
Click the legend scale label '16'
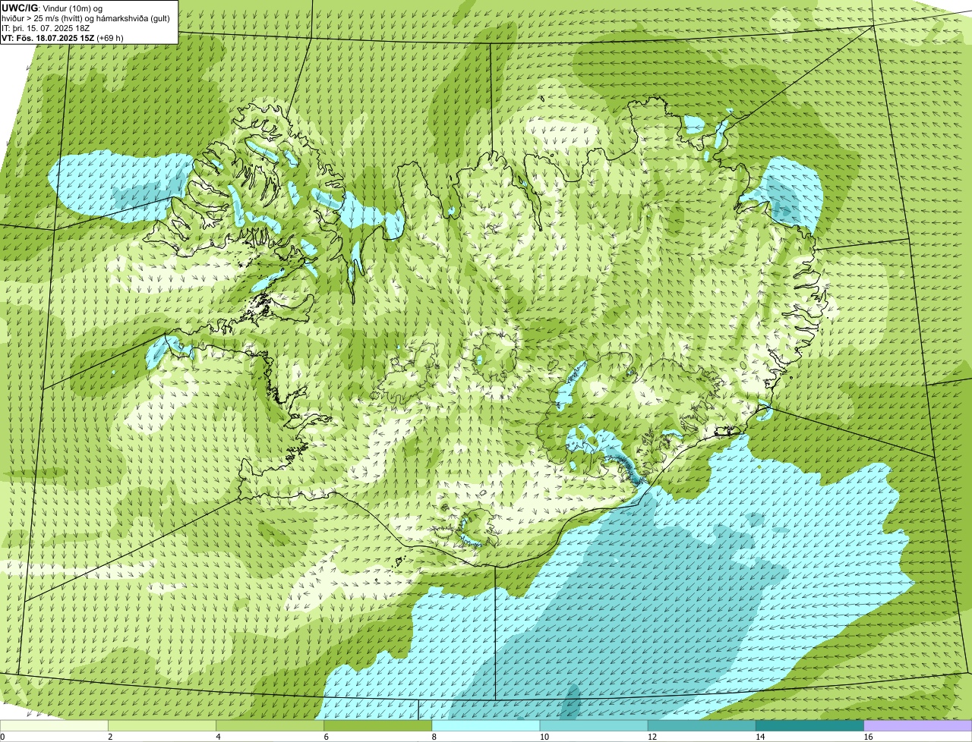[x=867, y=737]
